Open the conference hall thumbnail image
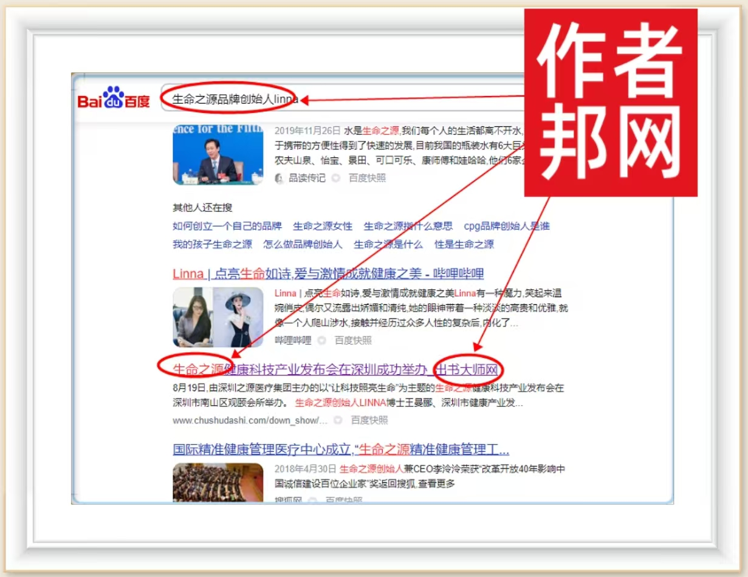This screenshot has height=577, width=748. point(218,483)
